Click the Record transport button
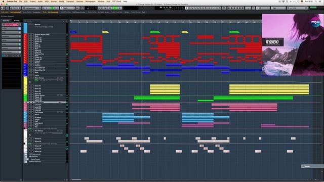 pos(119,8)
